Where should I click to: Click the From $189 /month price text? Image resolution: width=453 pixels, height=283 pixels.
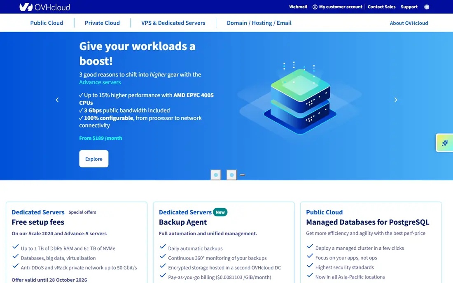coord(100,138)
